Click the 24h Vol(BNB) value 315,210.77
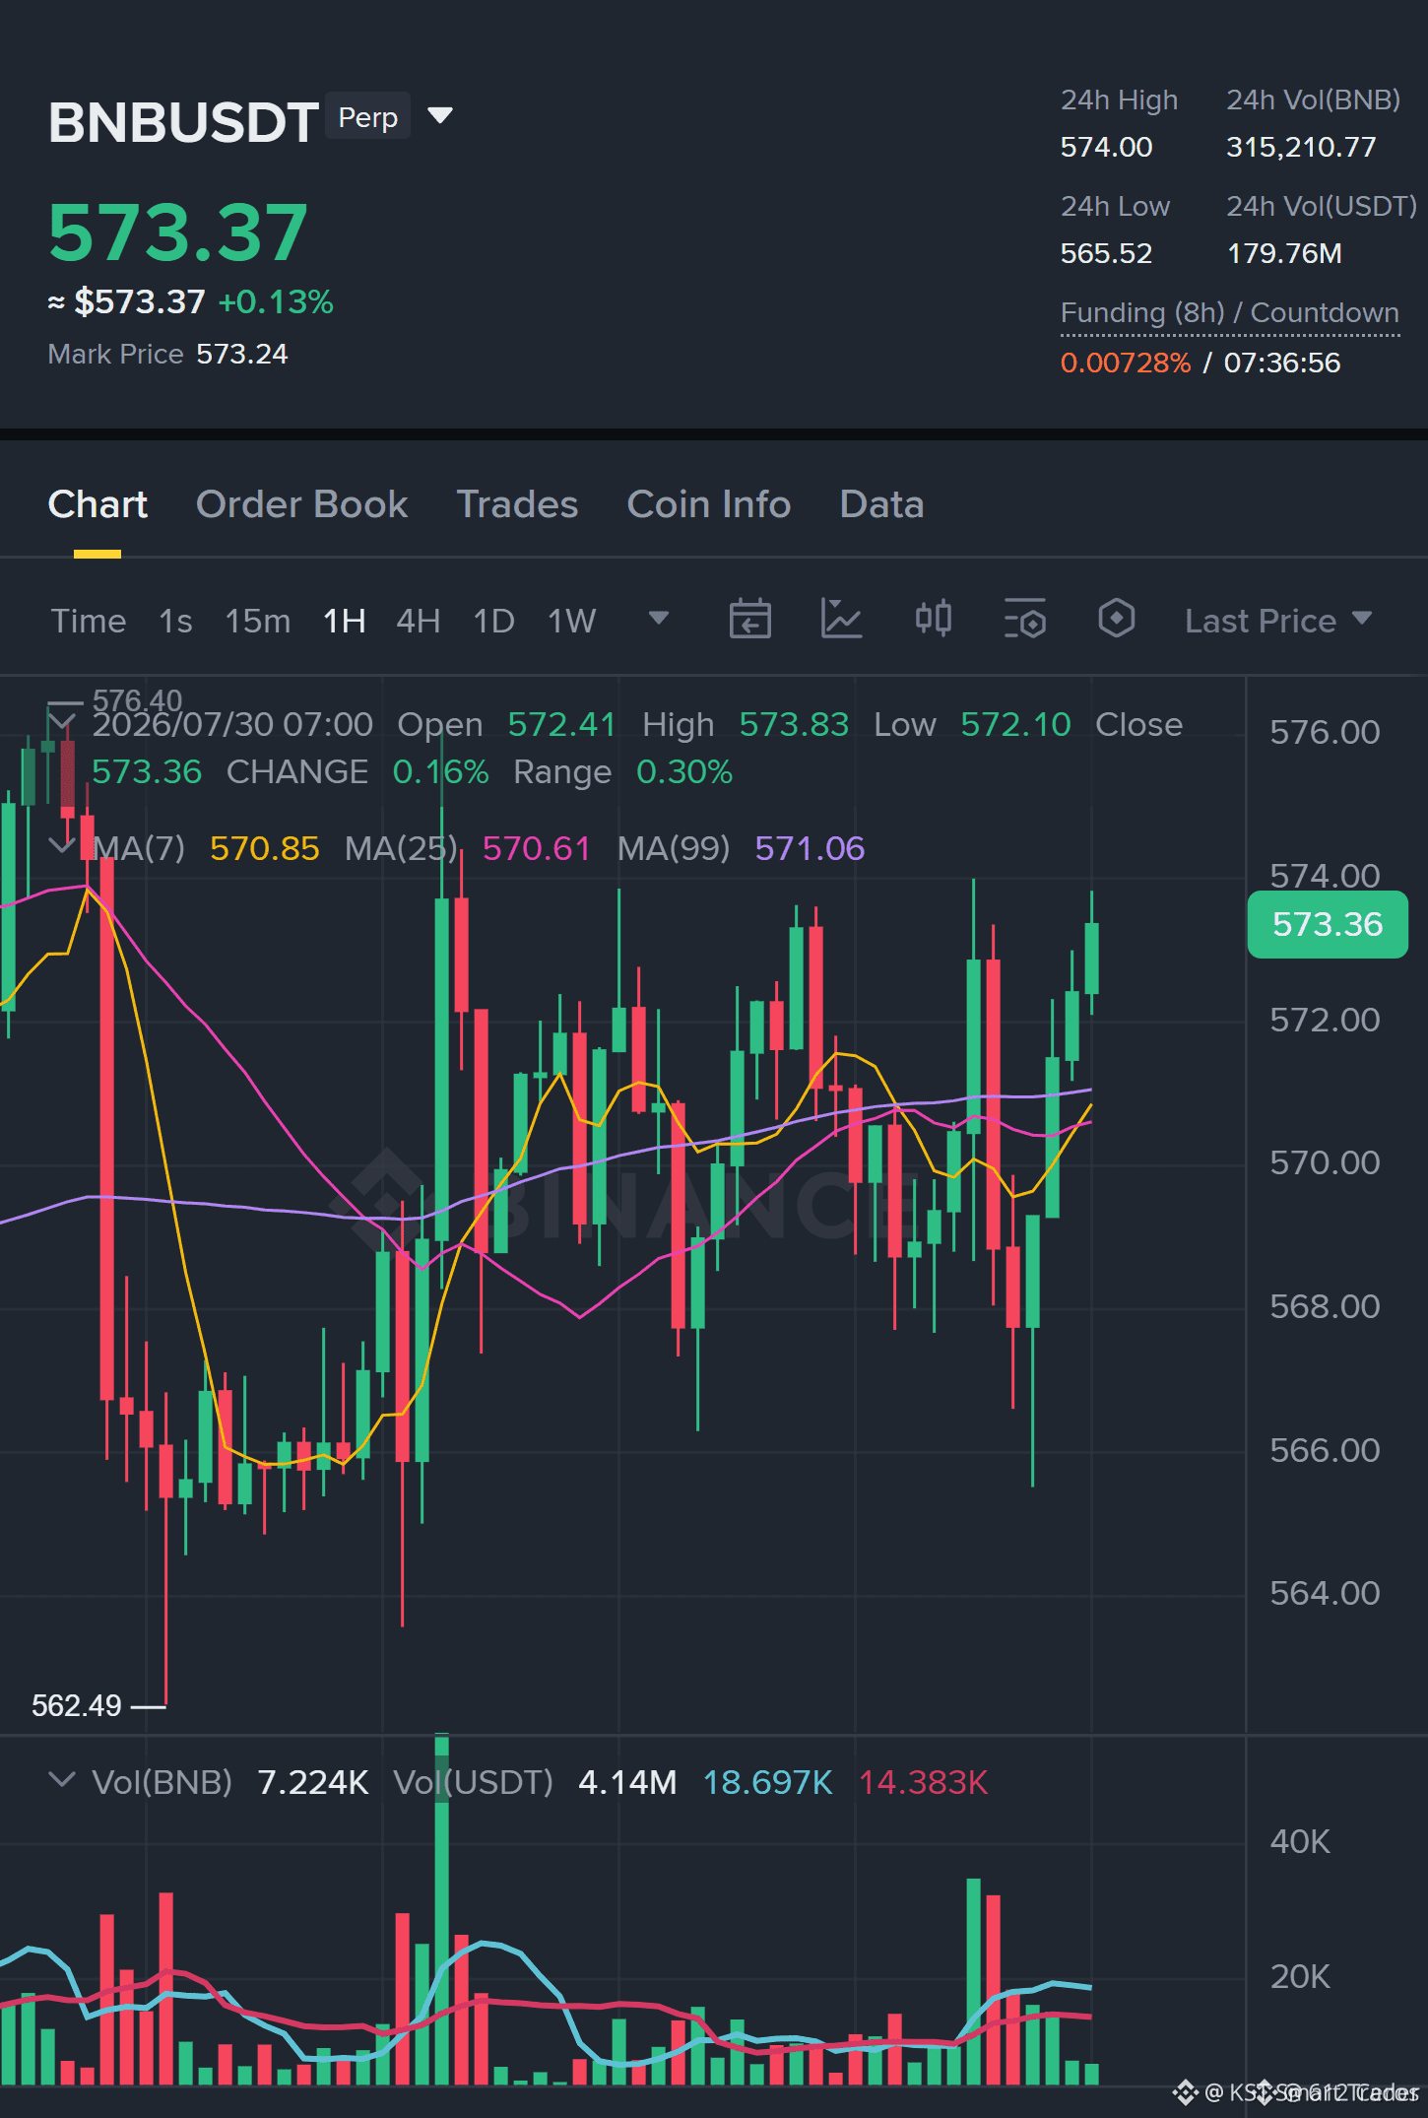 (1301, 147)
